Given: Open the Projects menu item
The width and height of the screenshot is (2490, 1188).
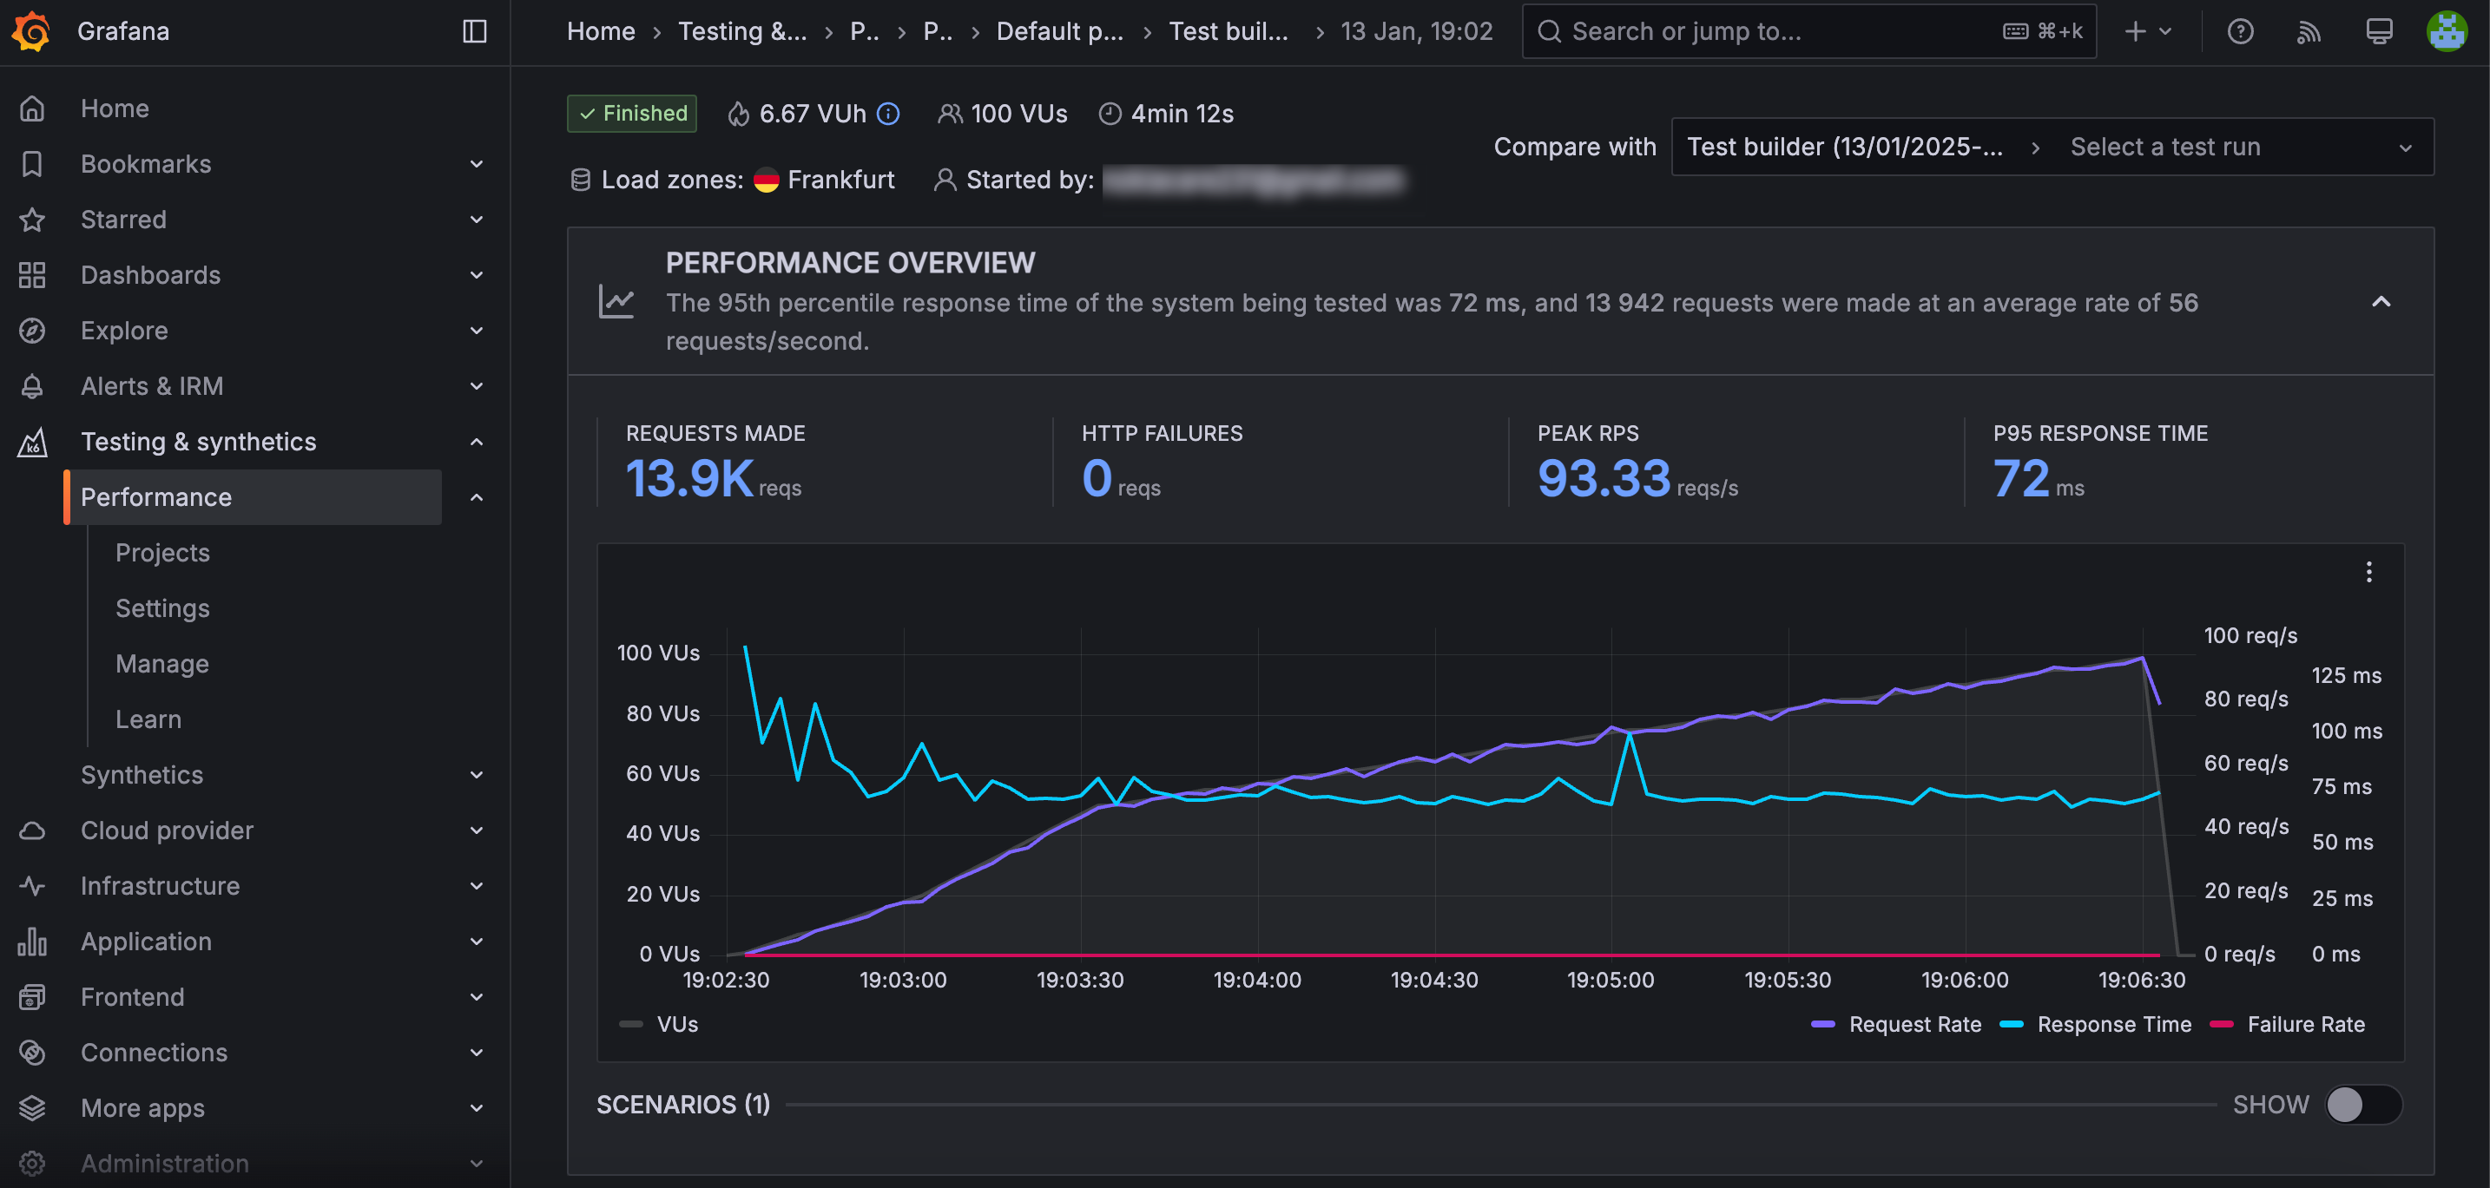Looking at the screenshot, I should (x=162, y=553).
